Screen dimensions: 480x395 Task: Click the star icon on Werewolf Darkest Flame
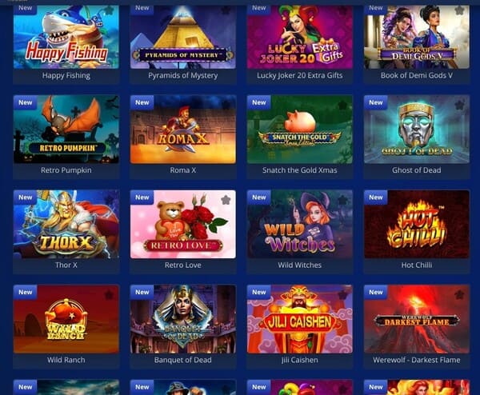point(459,294)
